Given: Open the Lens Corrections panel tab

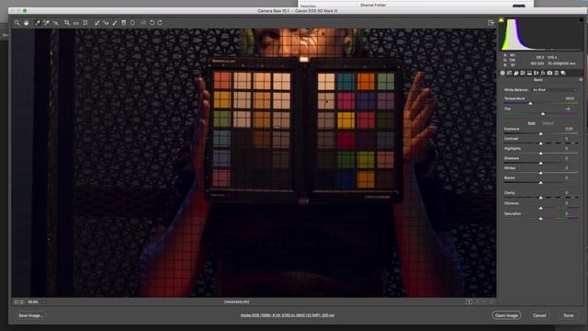Looking at the screenshot, I should [x=537, y=73].
